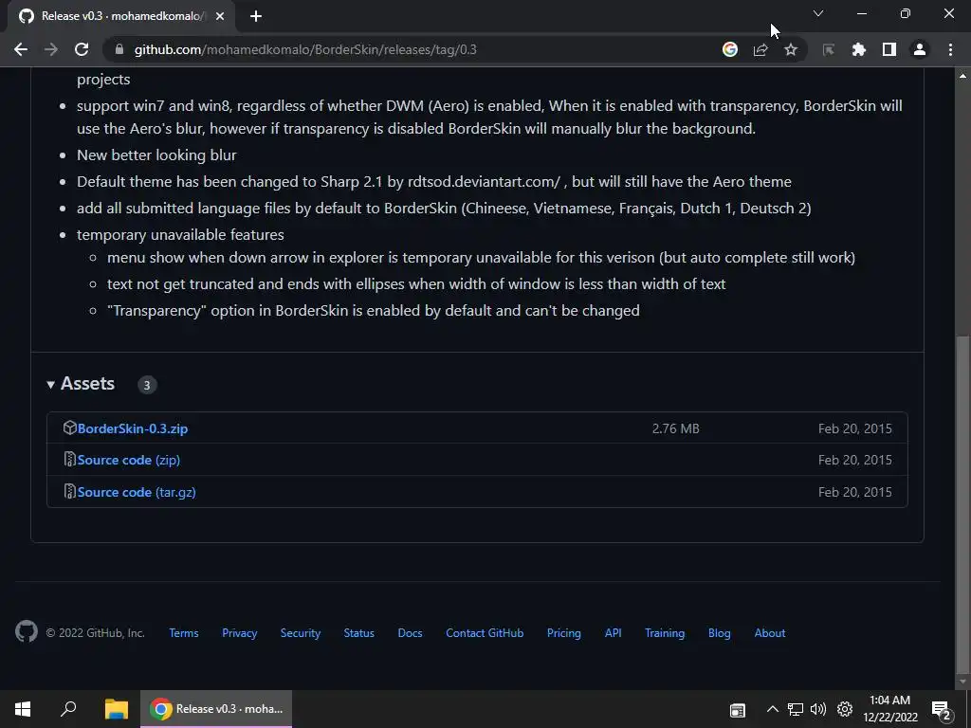
Task: Open Chrome three-dot menu
Action: click(x=950, y=49)
